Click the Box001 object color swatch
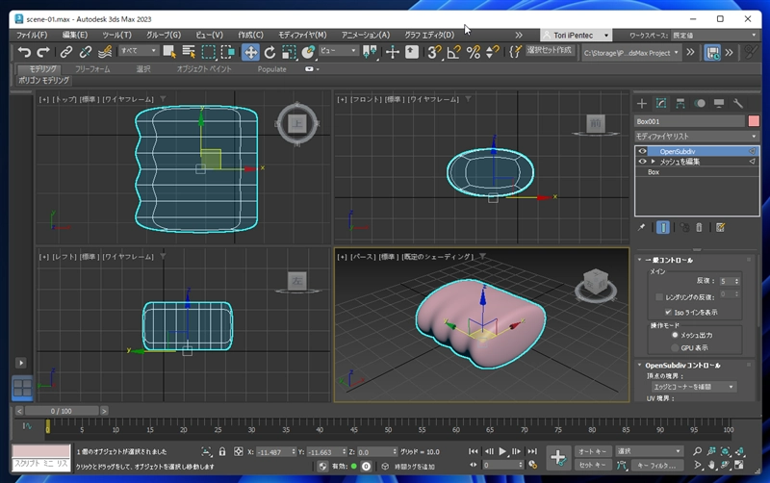Viewport: 770px width, 483px height. 754,121
